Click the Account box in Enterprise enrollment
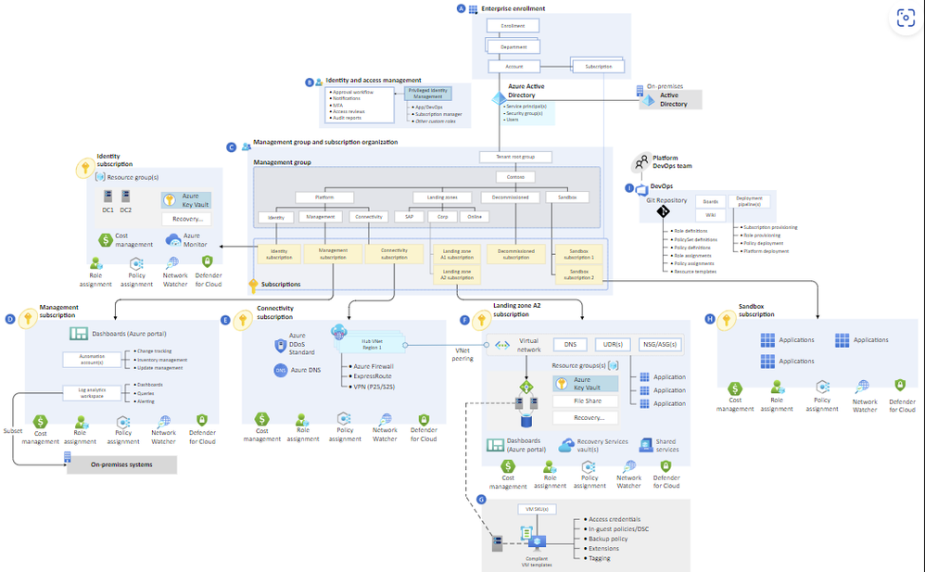This screenshot has width=925, height=572. (x=513, y=67)
